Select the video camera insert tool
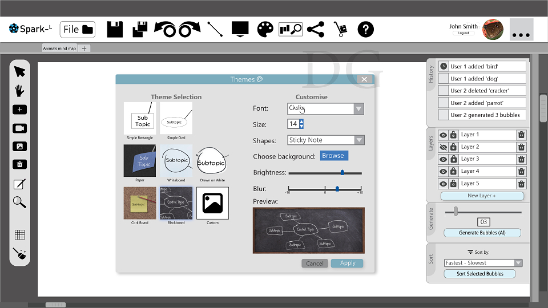 (19, 128)
